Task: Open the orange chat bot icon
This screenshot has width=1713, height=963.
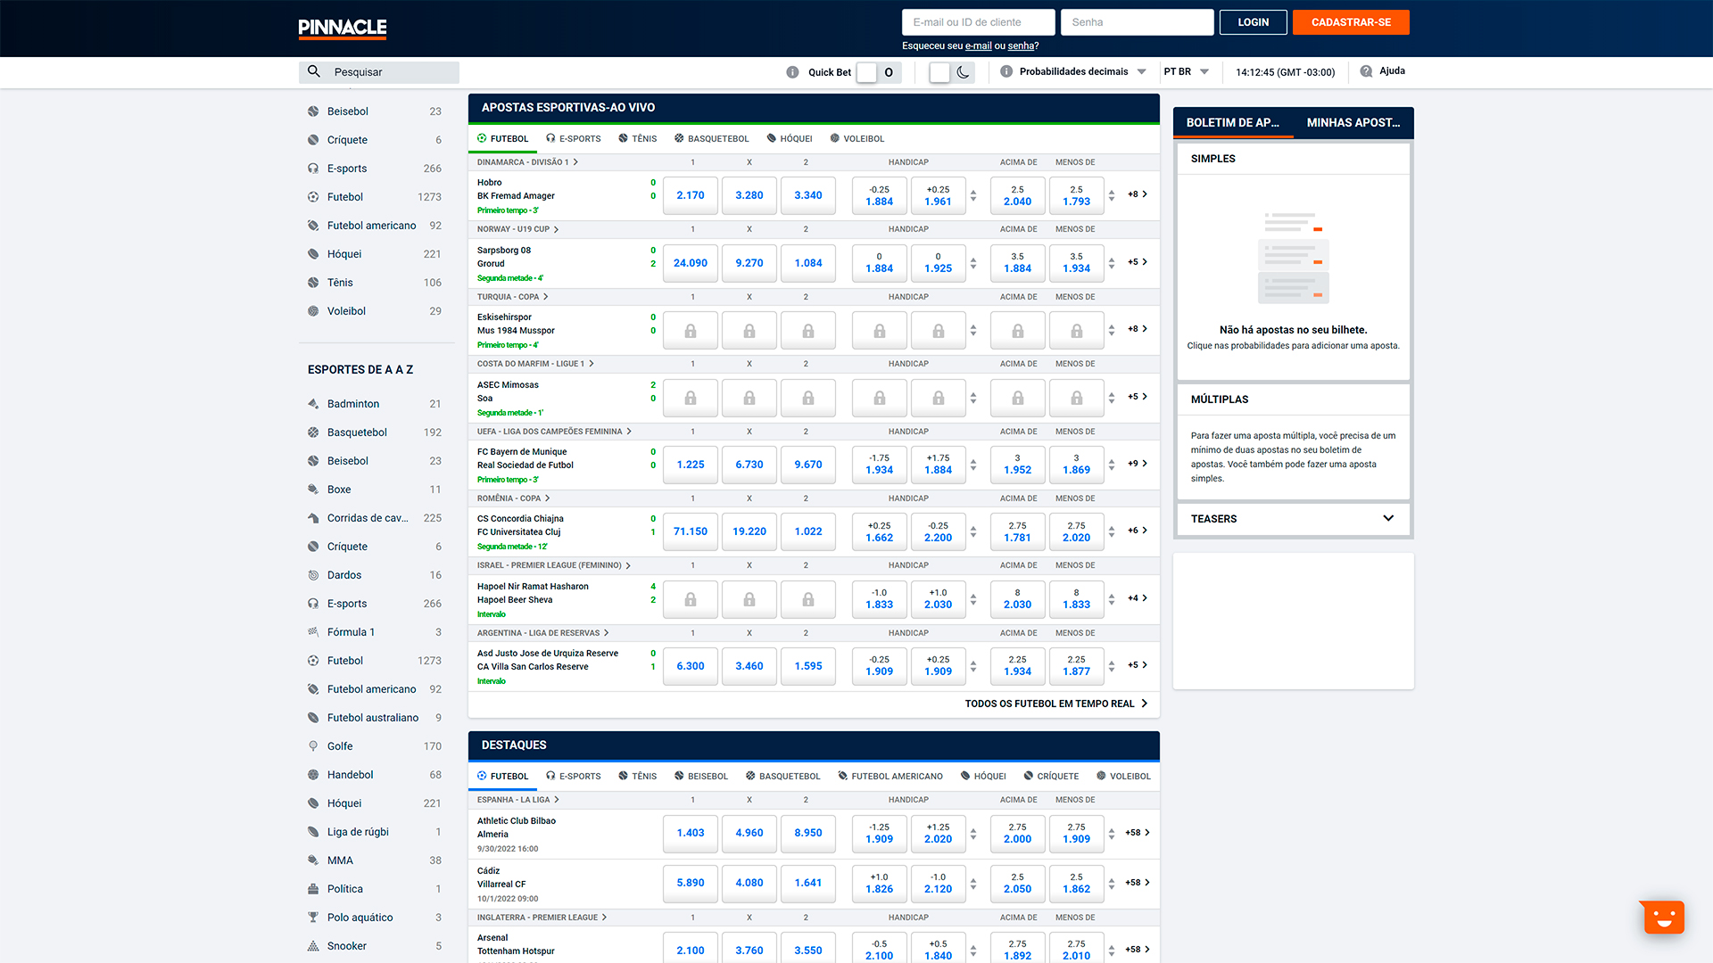Action: pos(1663,917)
